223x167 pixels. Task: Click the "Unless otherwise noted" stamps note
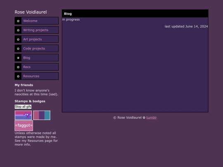(36, 139)
